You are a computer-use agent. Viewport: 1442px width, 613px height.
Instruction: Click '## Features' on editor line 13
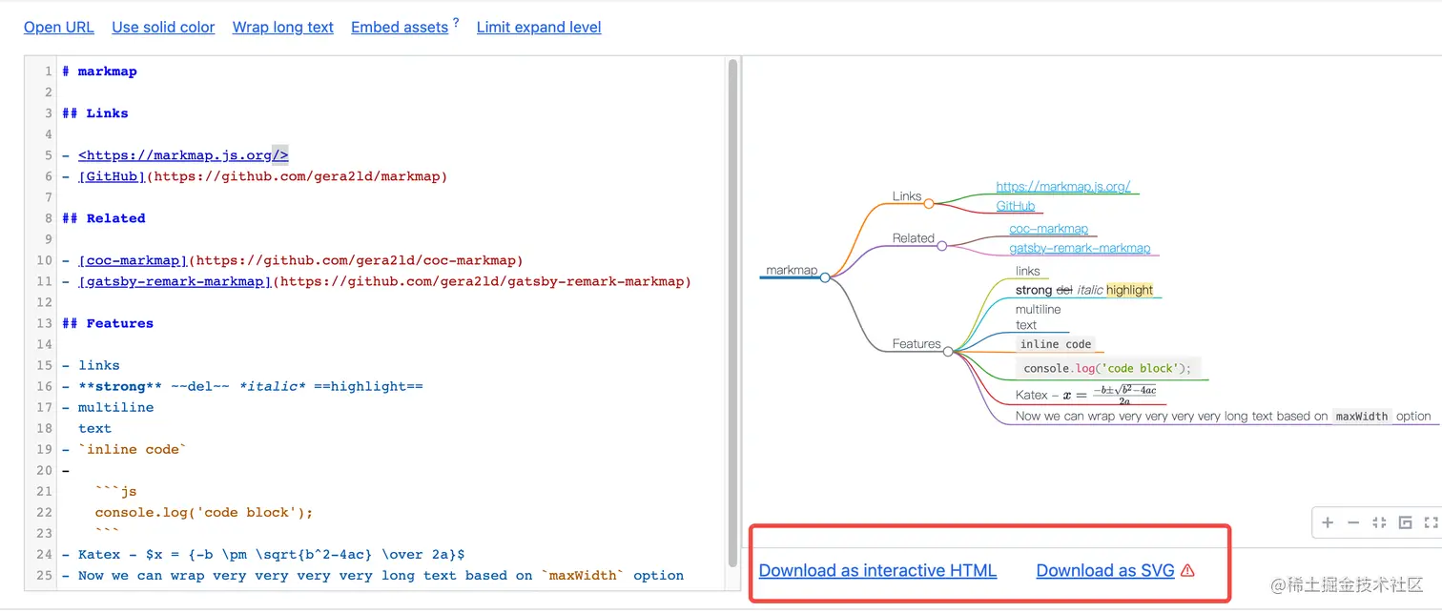pos(108,322)
